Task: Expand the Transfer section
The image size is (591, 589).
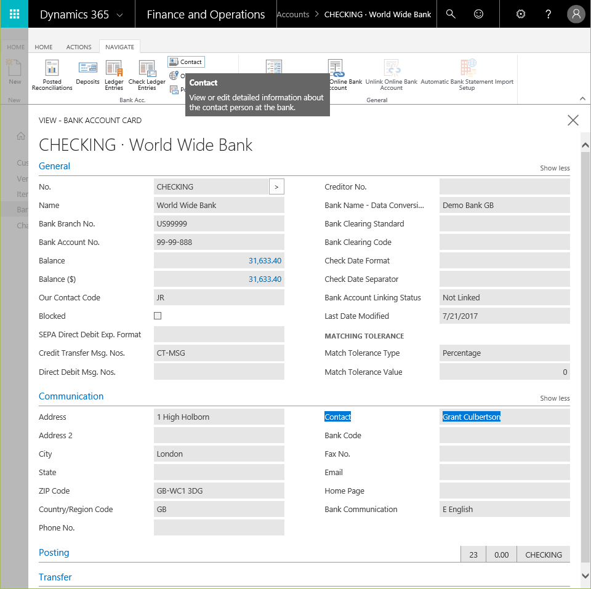Action: pyautogui.click(x=55, y=577)
